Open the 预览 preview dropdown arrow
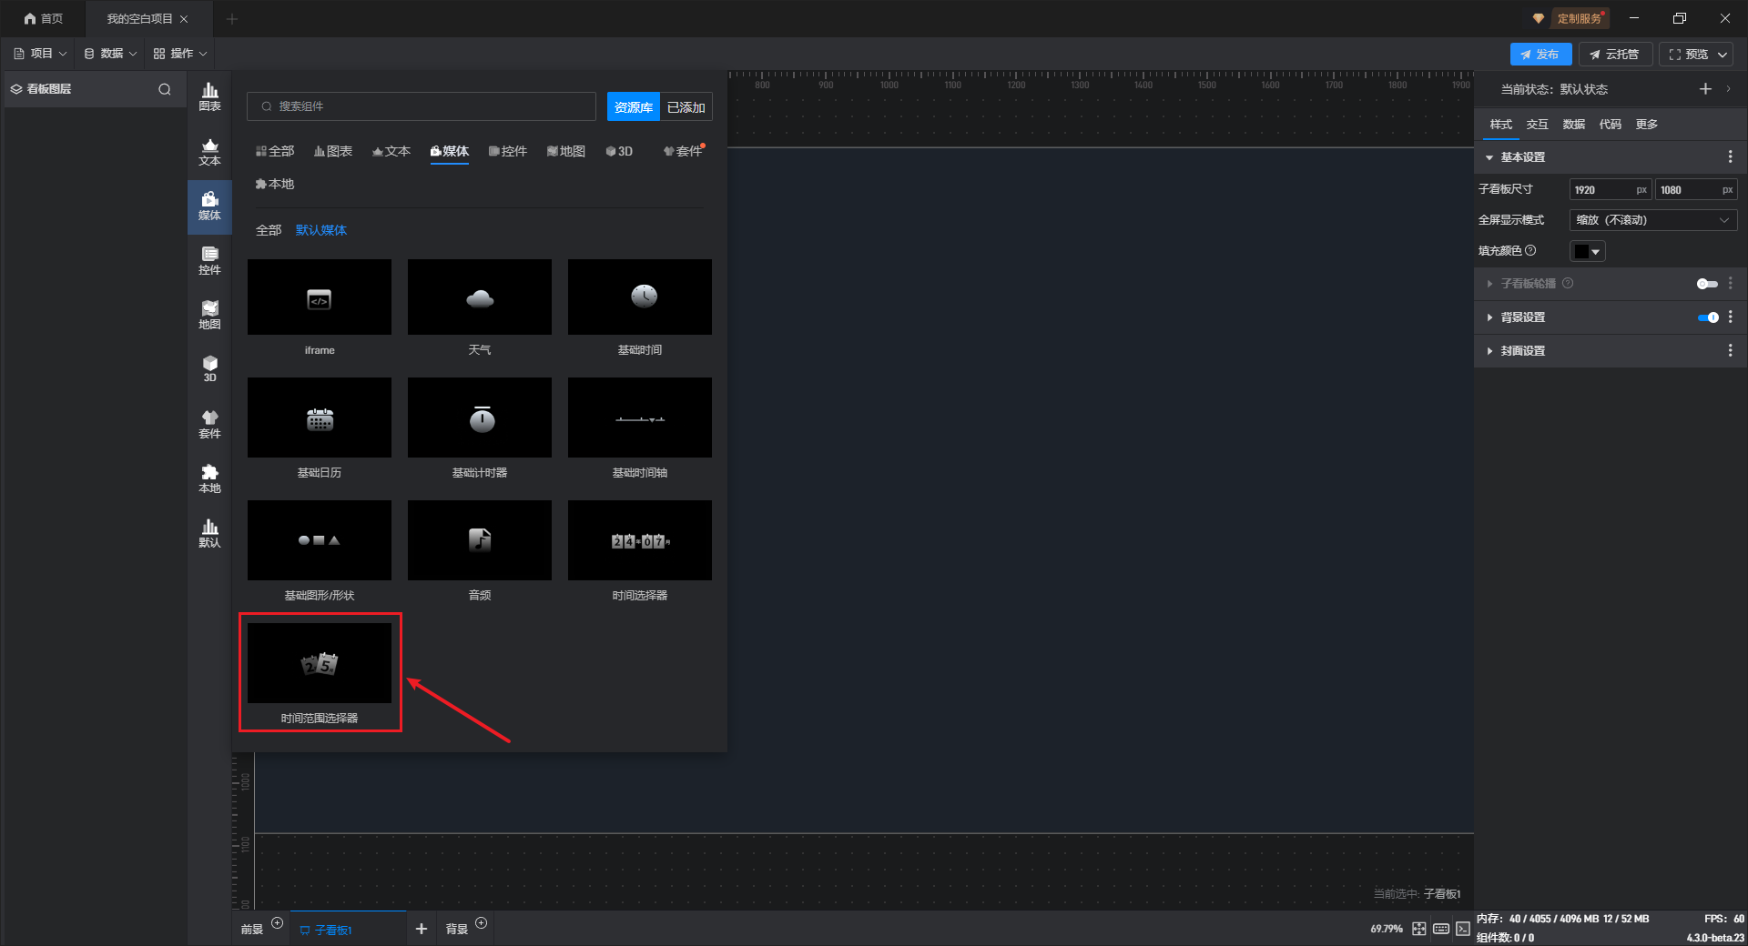The height and width of the screenshot is (946, 1748). [1723, 55]
